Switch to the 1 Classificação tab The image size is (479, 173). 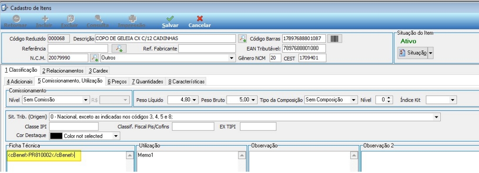[21, 70]
